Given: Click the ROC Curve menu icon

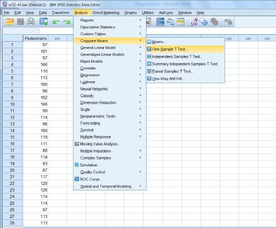Looking at the screenshot, I should click(x=76, y=179).
